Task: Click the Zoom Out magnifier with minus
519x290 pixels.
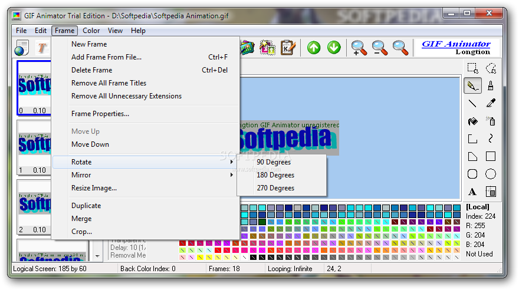Action: [379, 48]
